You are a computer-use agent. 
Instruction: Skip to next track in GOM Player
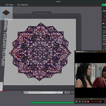coord(85,101)
